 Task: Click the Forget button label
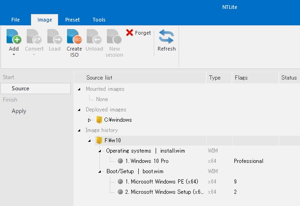pos(143,33)
